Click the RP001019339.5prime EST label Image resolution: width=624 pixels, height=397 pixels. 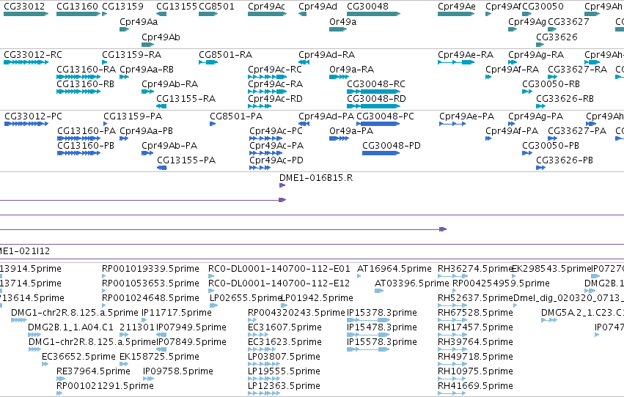(x=150, y=269)
